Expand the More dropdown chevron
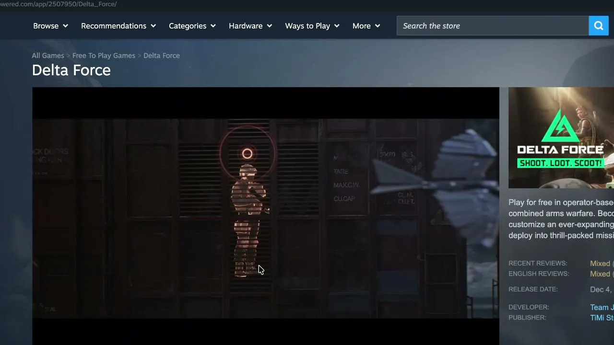The width and height of the screenshot is (614, 345). 378,26
